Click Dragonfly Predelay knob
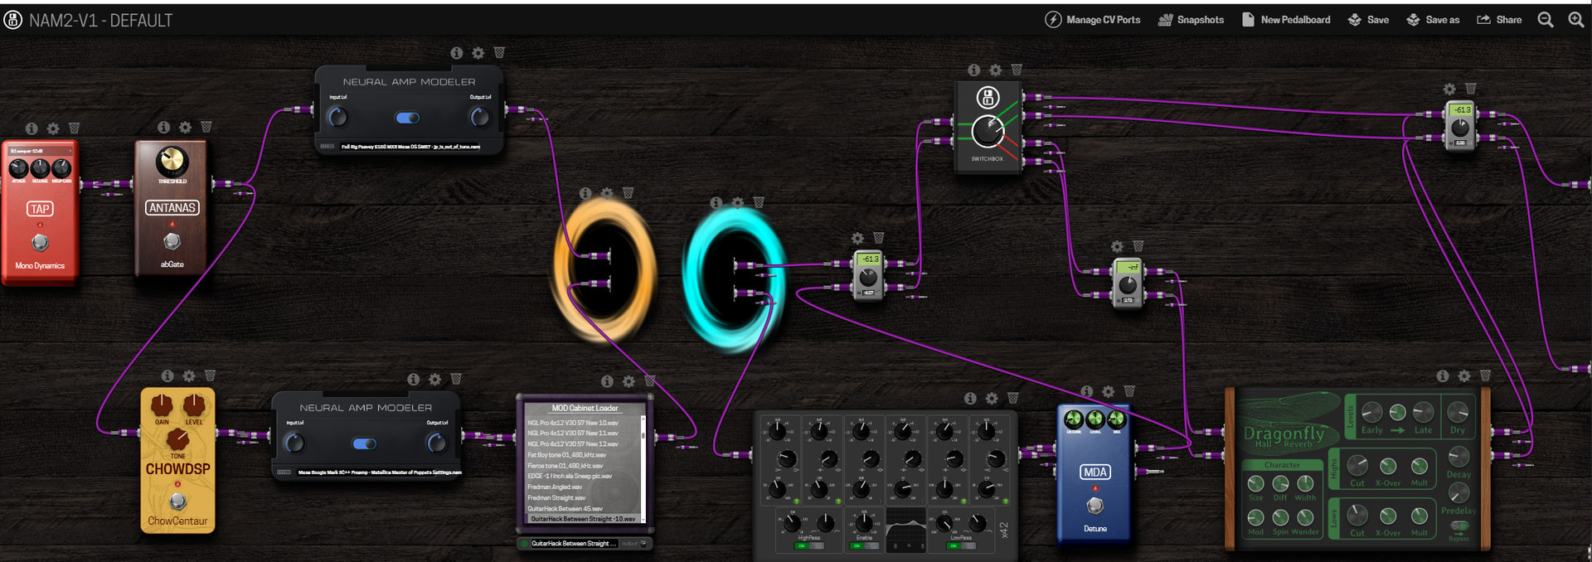This screenshot has height=562, width=1592. tap(1458, 492)
